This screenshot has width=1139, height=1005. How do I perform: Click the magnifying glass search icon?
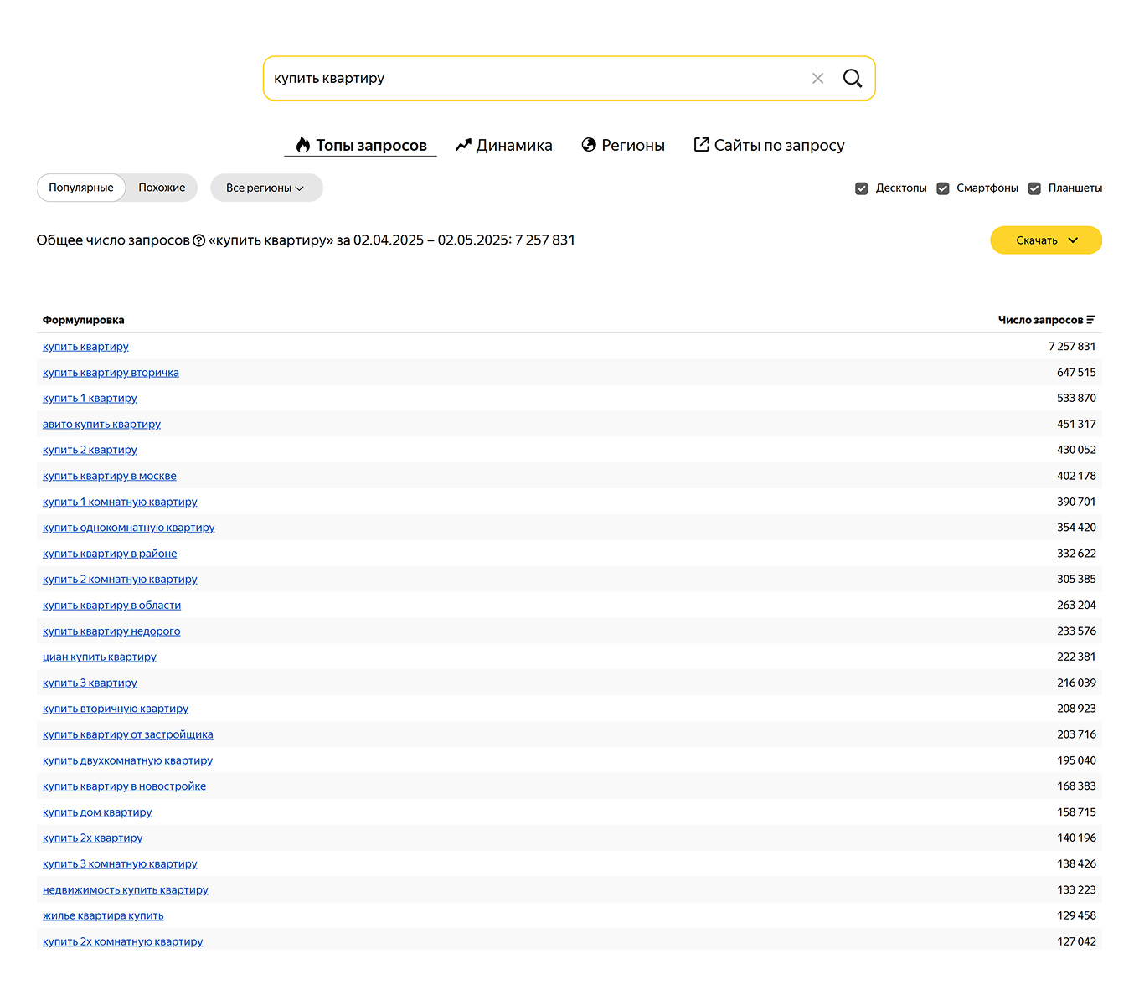coord(852,79)
